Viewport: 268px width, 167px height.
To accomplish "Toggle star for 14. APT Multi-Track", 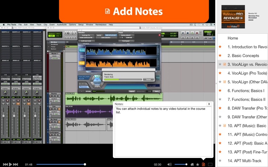I will pyautogui.click(x=220, y=161).
